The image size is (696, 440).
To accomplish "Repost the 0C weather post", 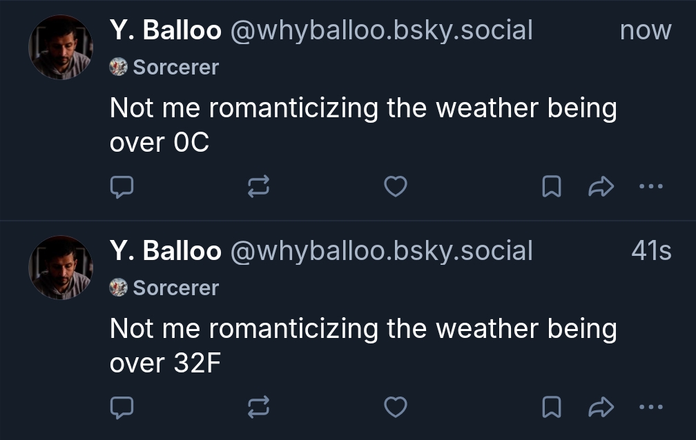I will [258, 187].
